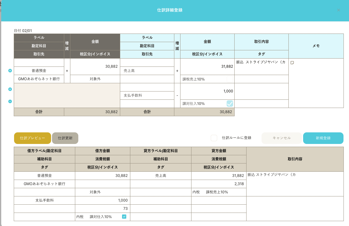This screenshot has height=226, width=349.
Task: Toggle invoice checkbox next to 課税売上10%
Action: (x=230, y=79)
